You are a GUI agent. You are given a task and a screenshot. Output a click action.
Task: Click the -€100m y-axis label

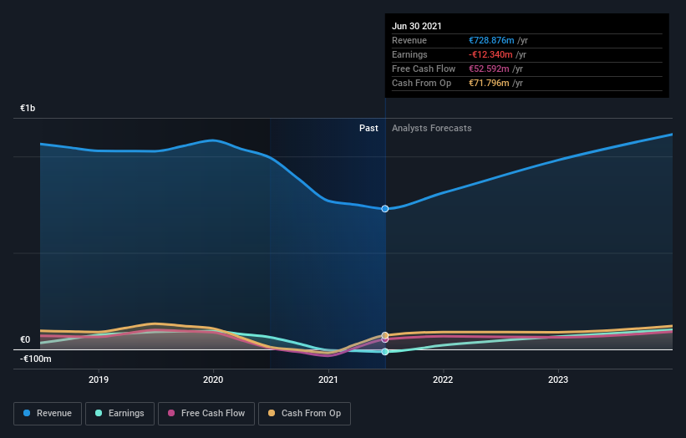[35, 359]
